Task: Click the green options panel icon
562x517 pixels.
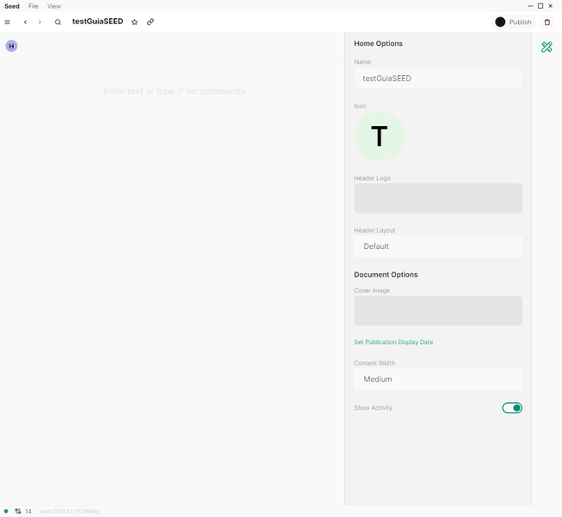Action: pyautogui.click(x=546, y=48)
